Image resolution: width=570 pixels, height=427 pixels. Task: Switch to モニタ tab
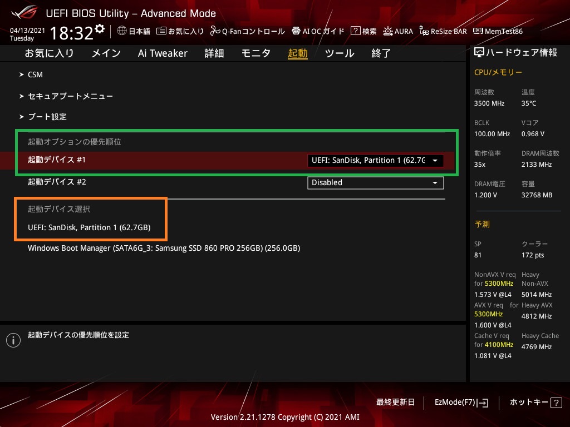coord(256,53)
